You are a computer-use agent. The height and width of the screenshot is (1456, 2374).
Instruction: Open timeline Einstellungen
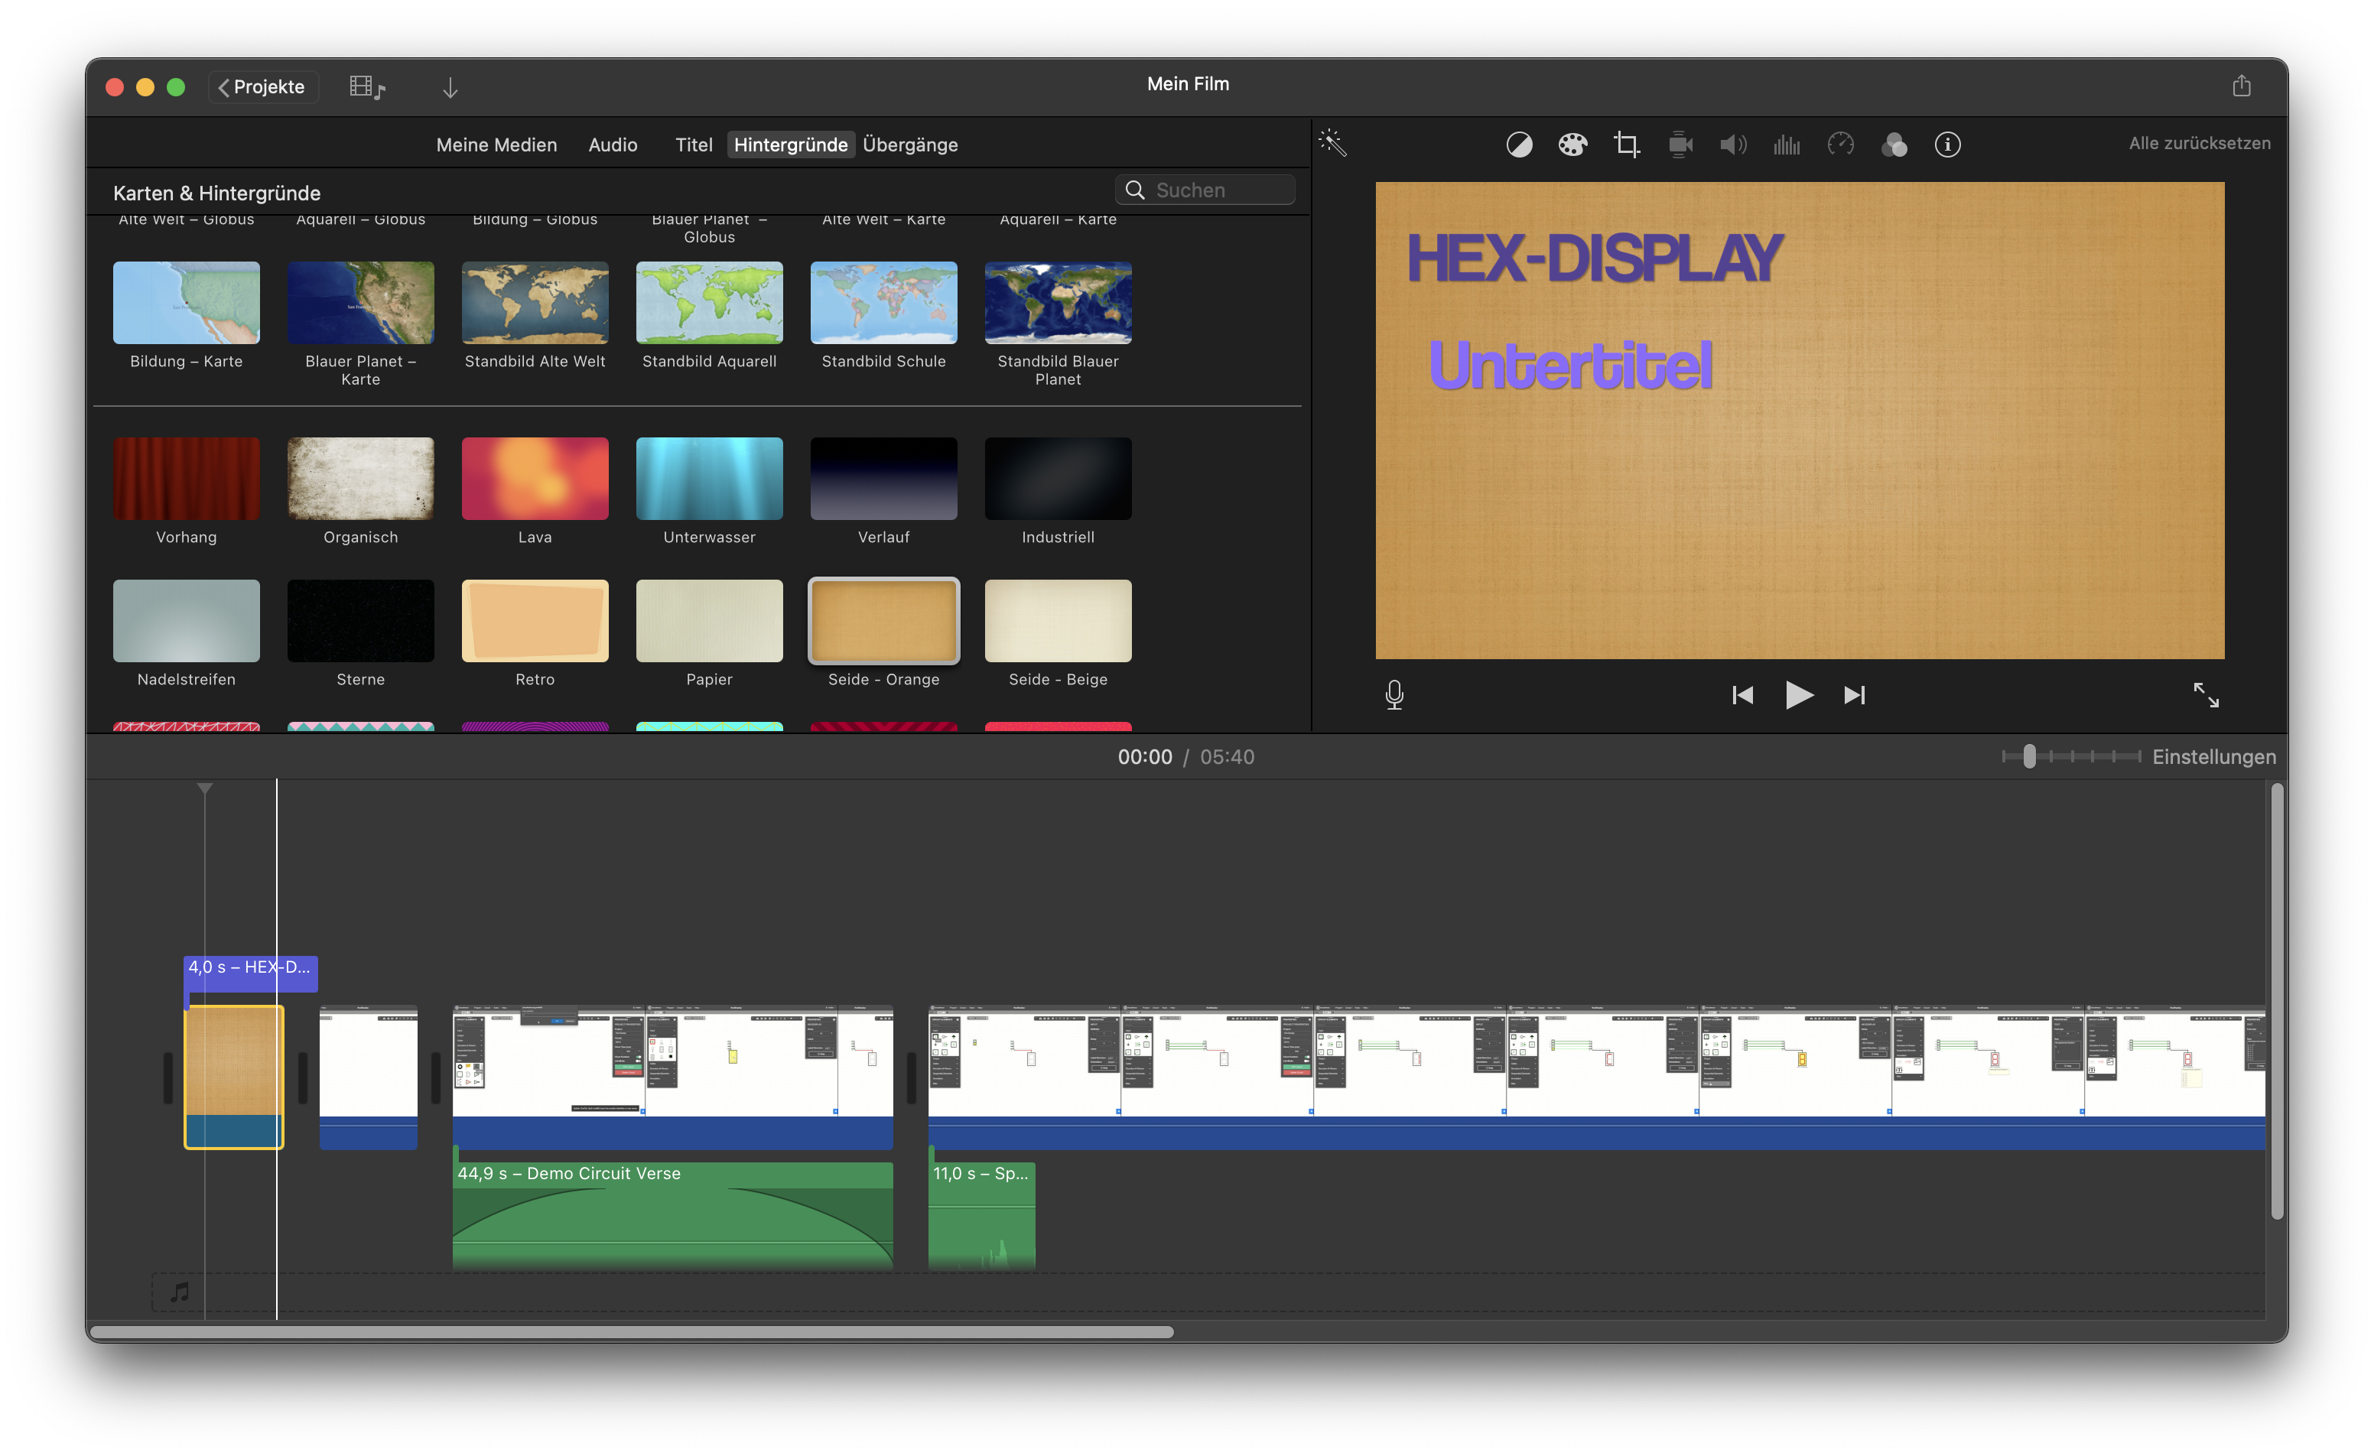[x=2213, y=756]
